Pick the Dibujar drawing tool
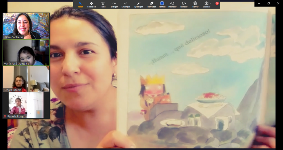Image resolution: width=283 pixels, height=150 pixels. (114, 4)
